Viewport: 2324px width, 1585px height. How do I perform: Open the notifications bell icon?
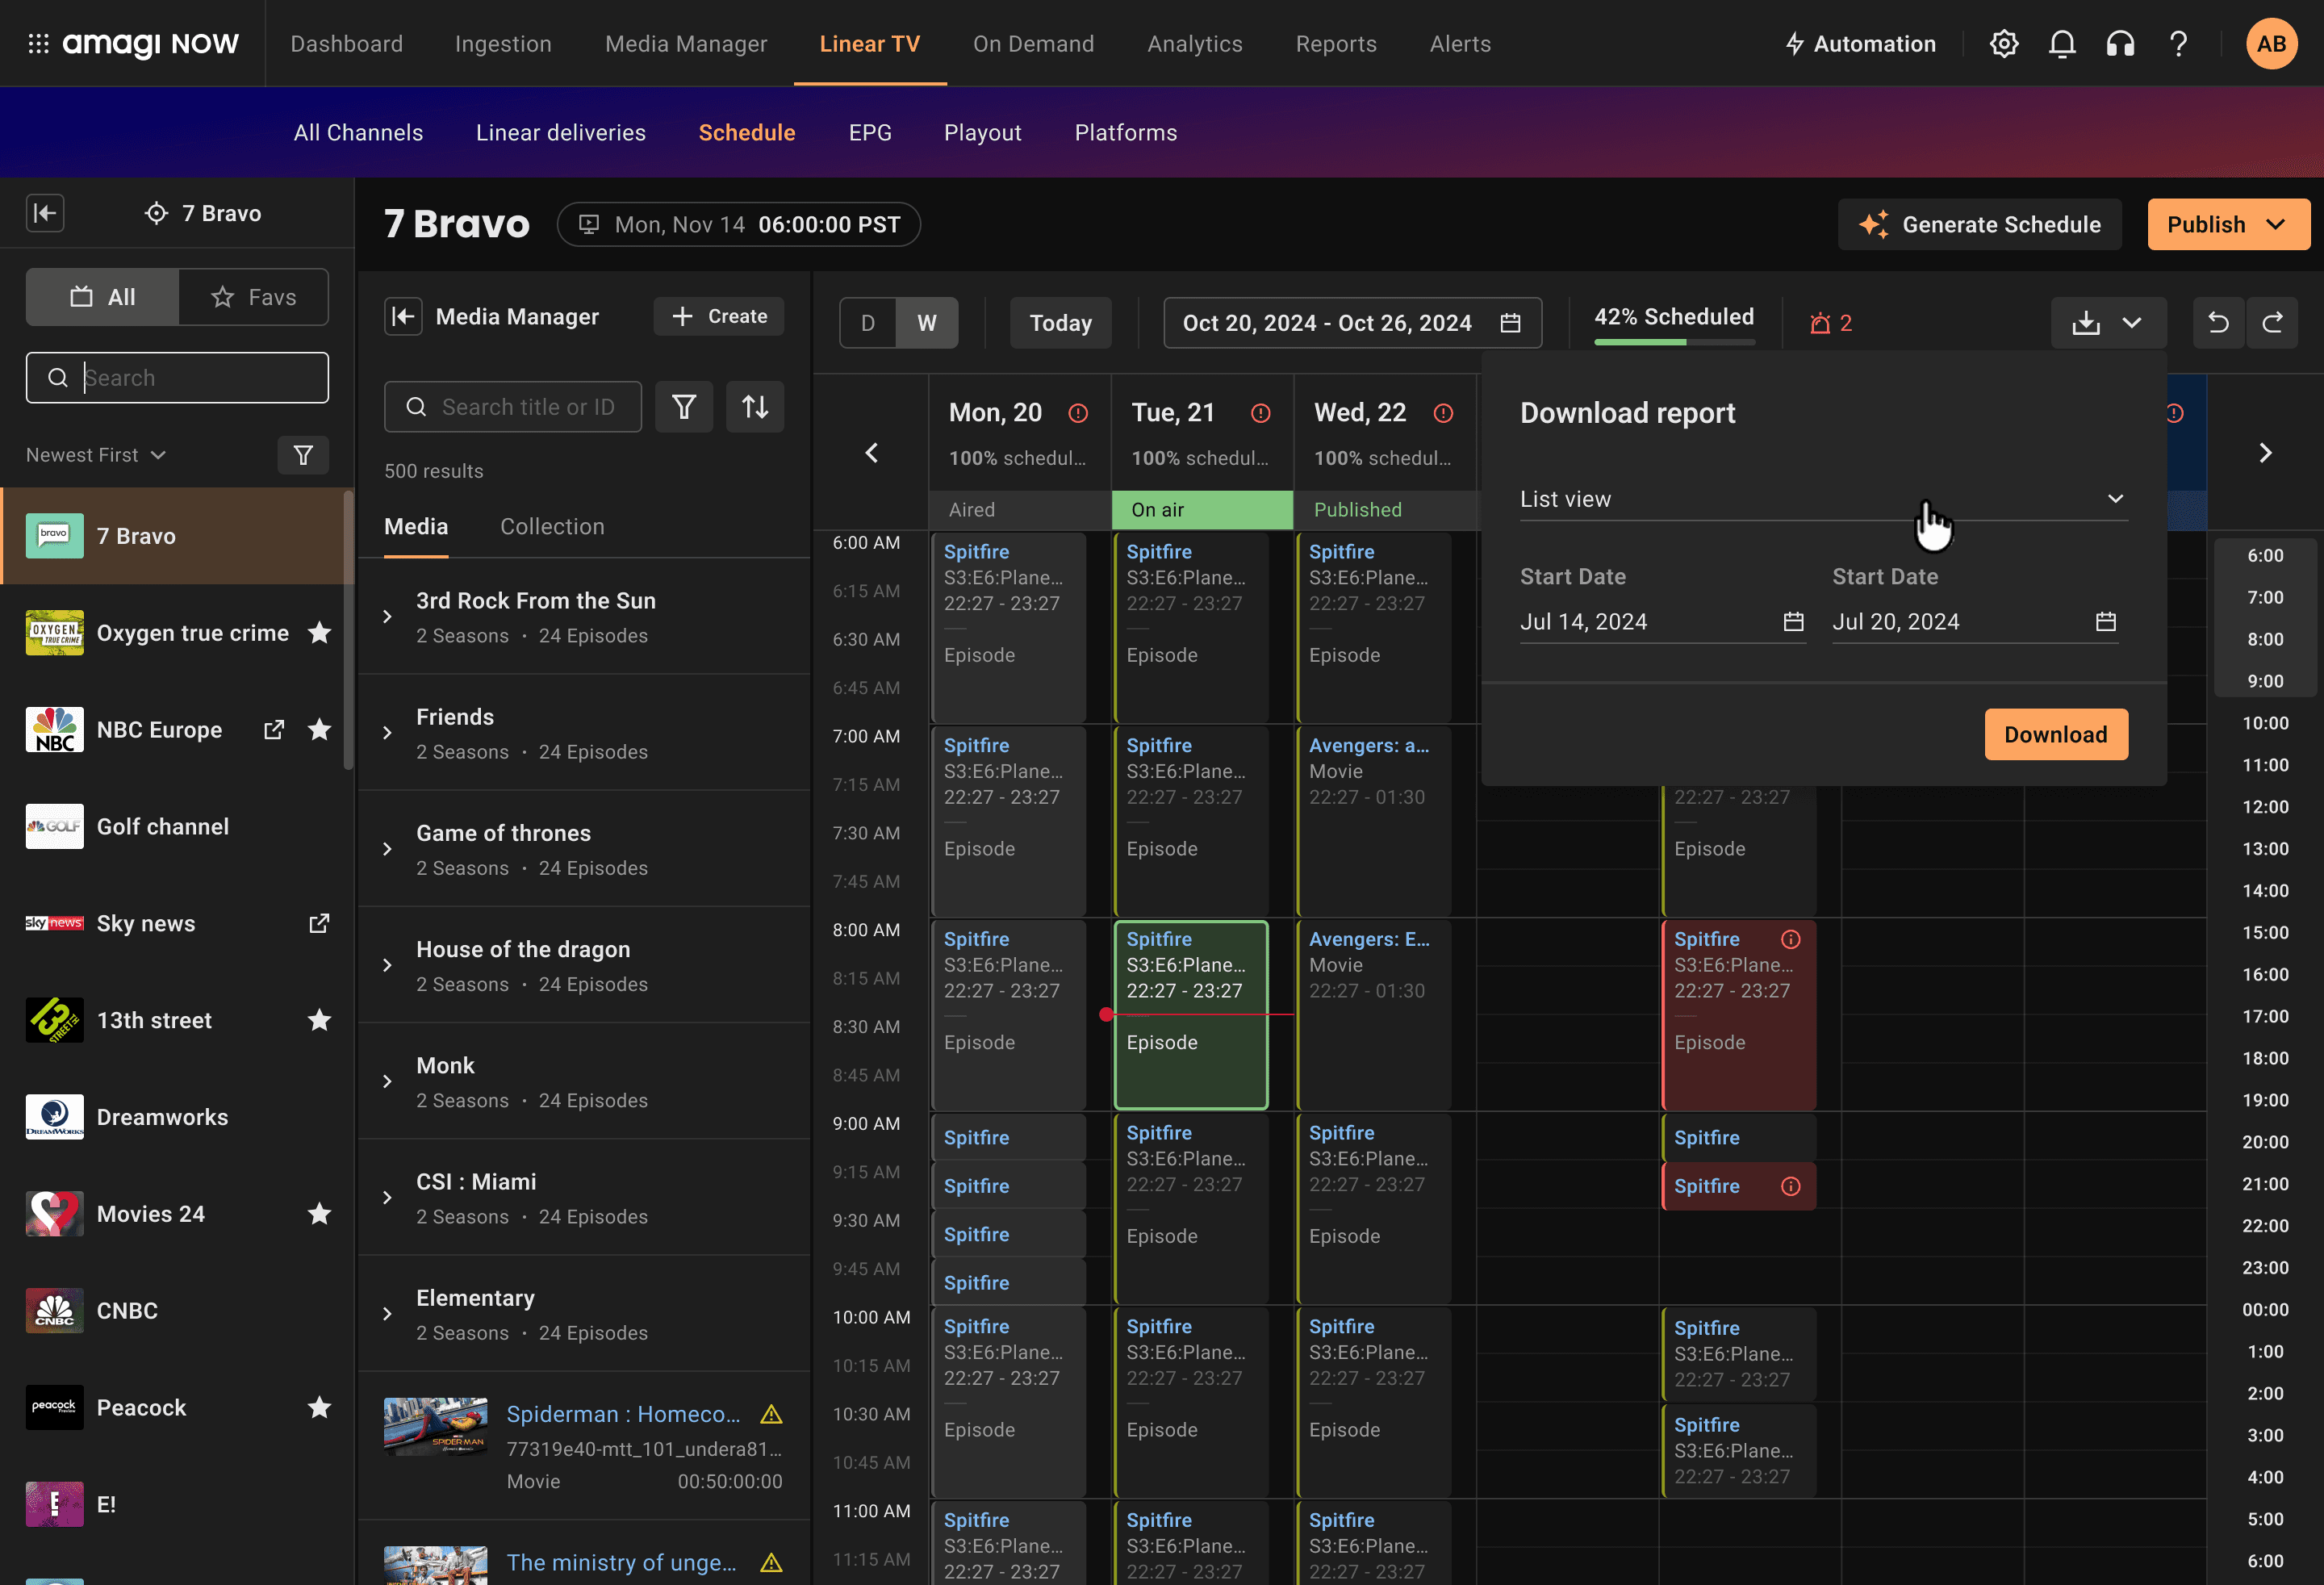2061,44
